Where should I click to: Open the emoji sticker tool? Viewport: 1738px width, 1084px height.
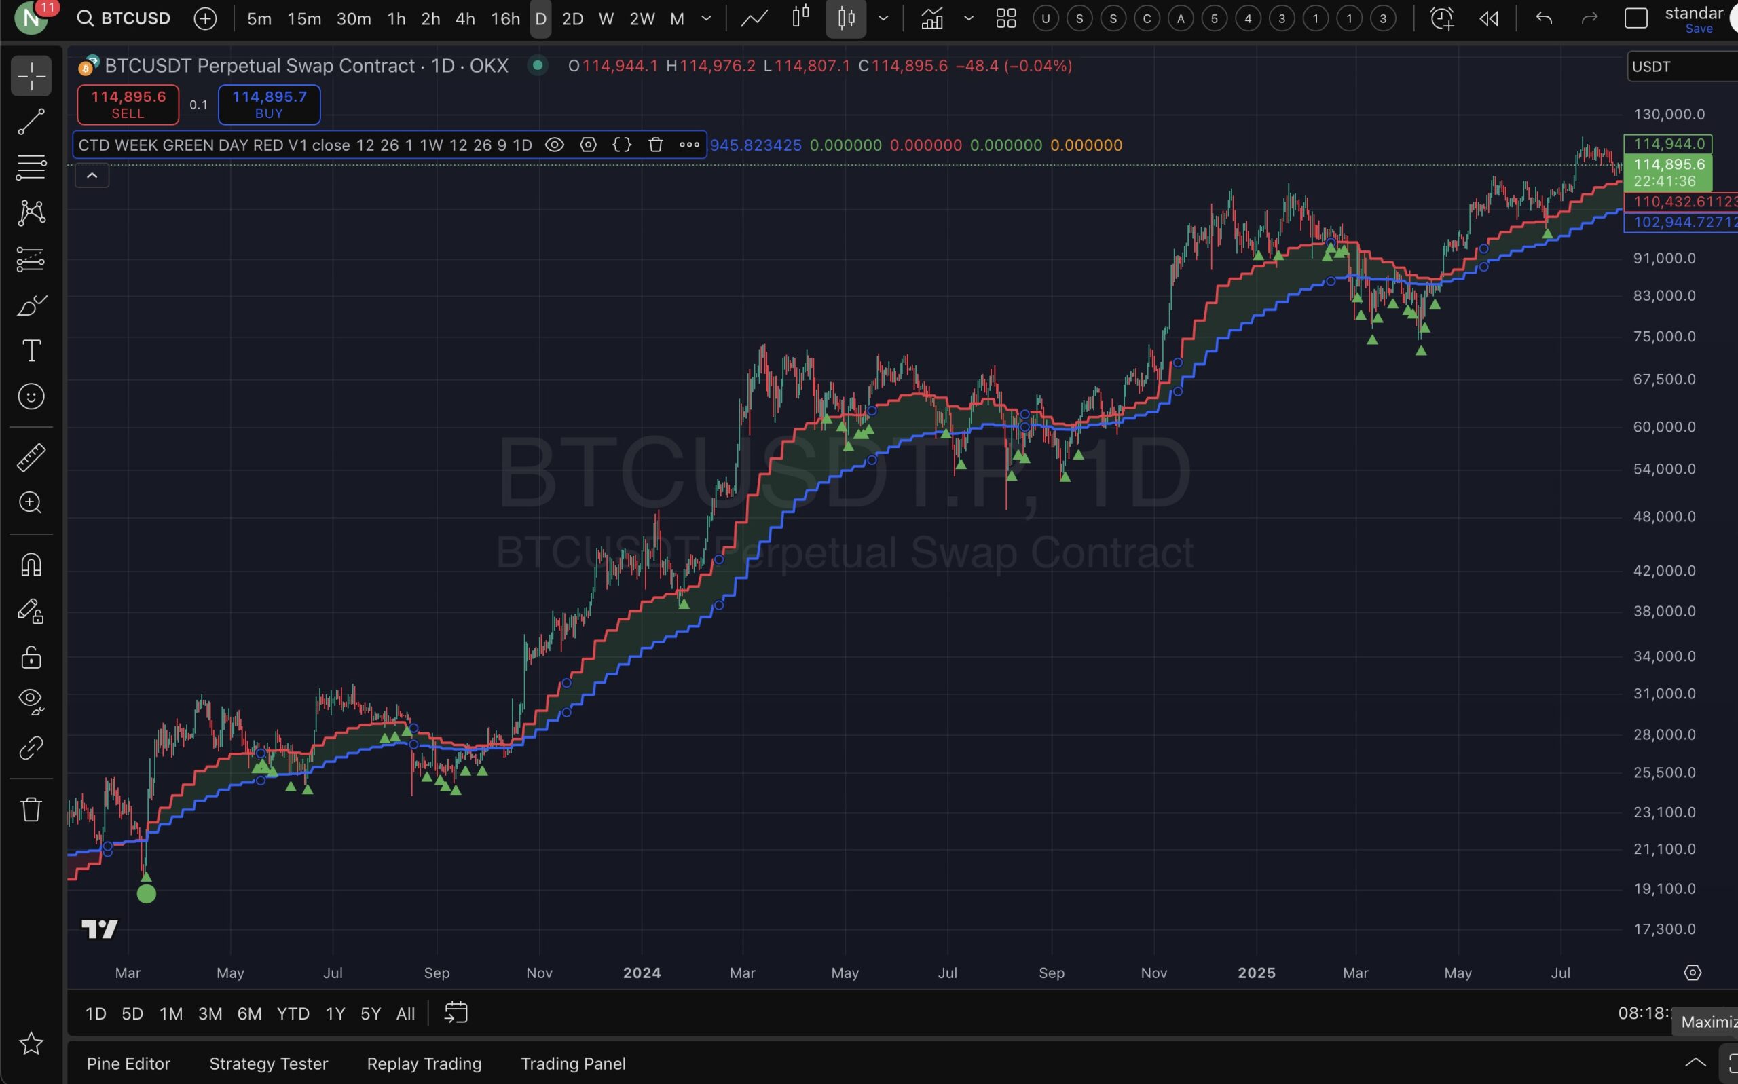click(31, 396)
